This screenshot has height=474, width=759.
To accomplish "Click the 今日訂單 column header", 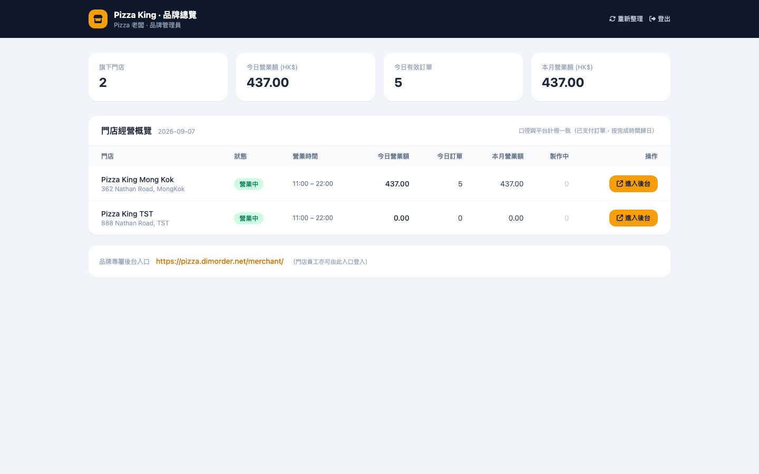I will [x=450, y=156].
